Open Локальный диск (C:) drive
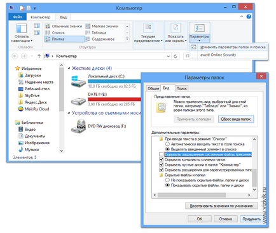This screenshot has height=233, width=276. [106, 81]
